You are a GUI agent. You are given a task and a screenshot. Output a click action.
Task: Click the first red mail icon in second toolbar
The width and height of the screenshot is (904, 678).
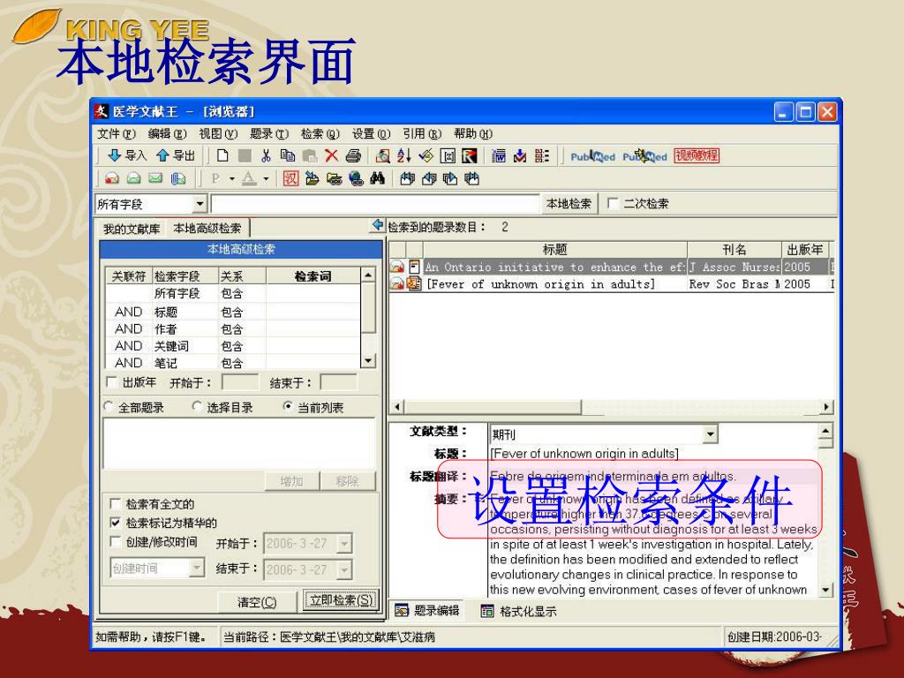[x=112, y=178]
